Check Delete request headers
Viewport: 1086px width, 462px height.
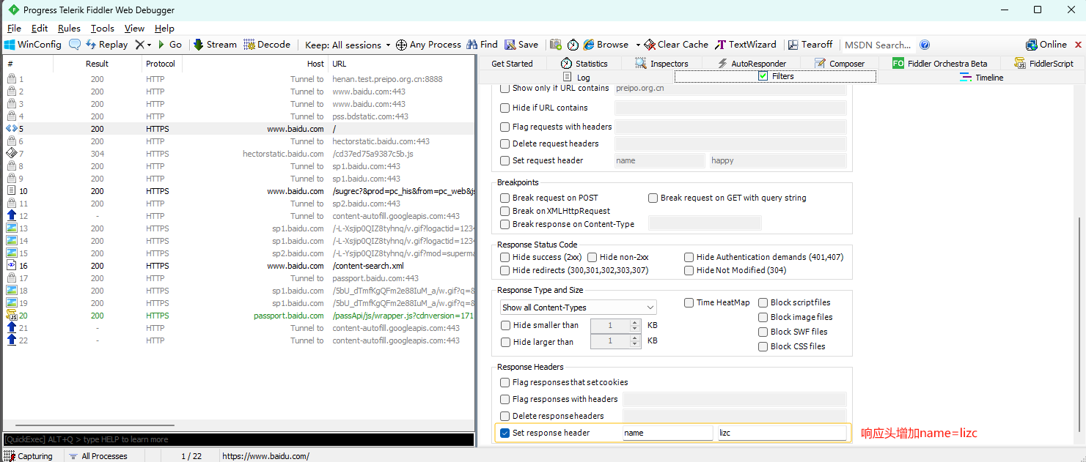click(505, 144)
